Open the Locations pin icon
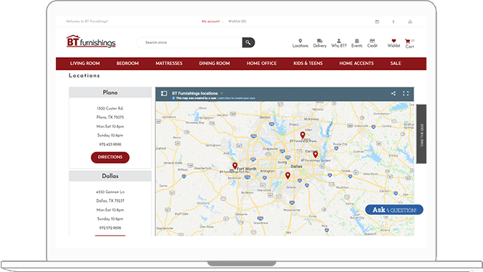This screenshot has width=483, height=272. point(301,41)
